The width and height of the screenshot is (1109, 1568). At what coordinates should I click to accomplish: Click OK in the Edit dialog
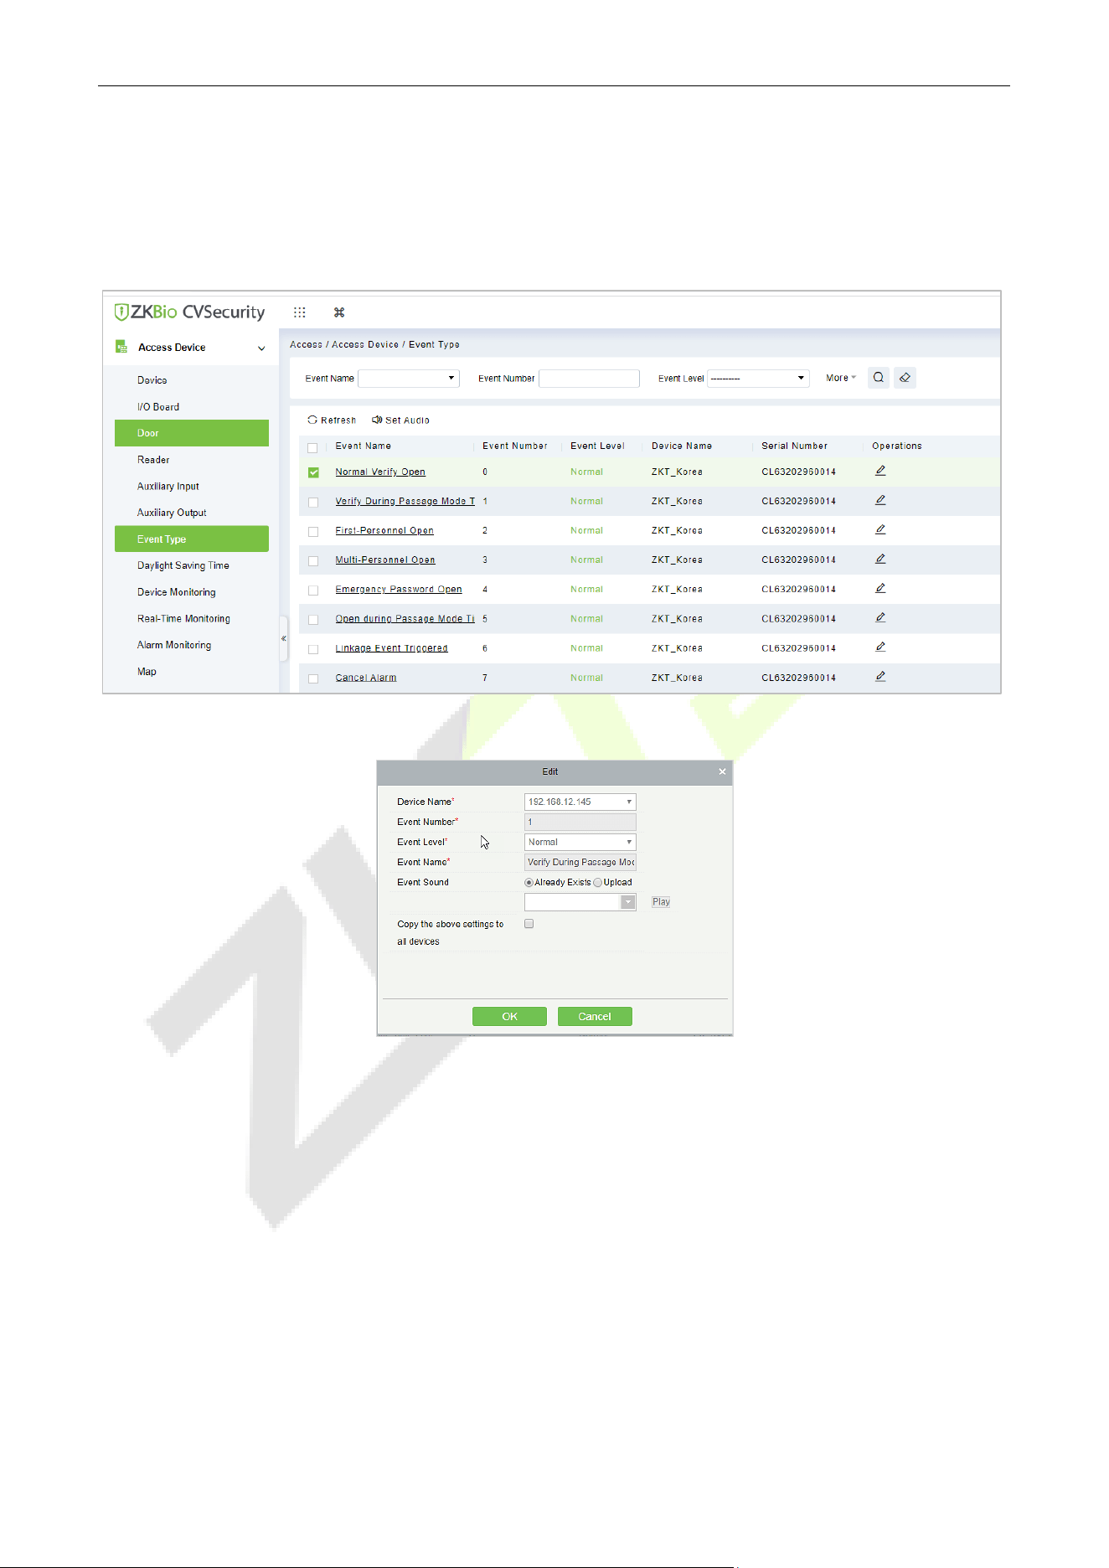(509, 1016)
